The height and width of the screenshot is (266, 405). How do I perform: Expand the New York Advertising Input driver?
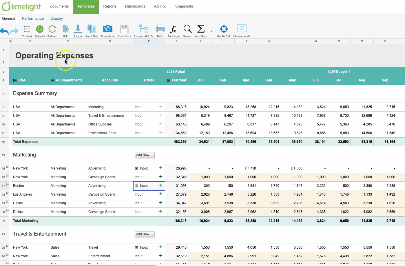coord(136,168)
